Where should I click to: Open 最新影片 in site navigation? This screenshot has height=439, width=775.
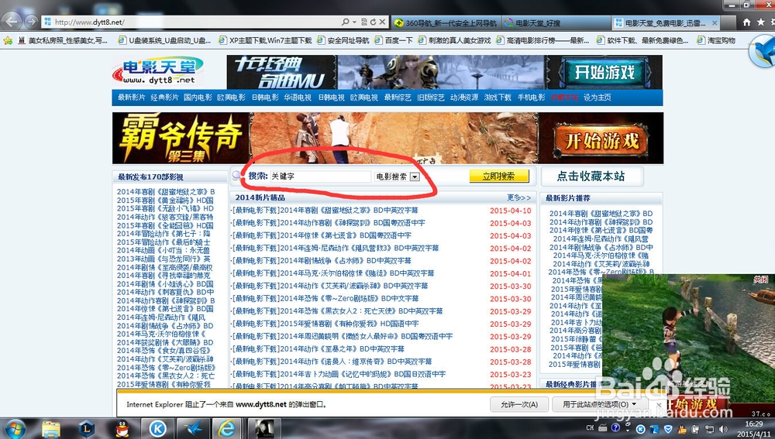[132, 98]
